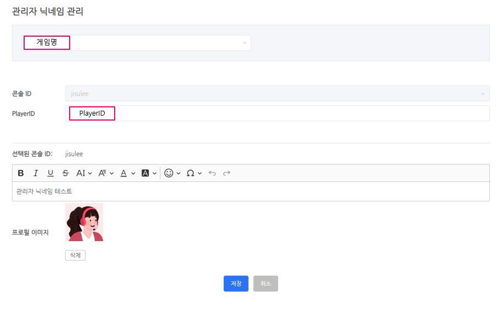The image size is (502, 320).
Task: Expand the font family dropdown arrow
Action: coord(112,174)
